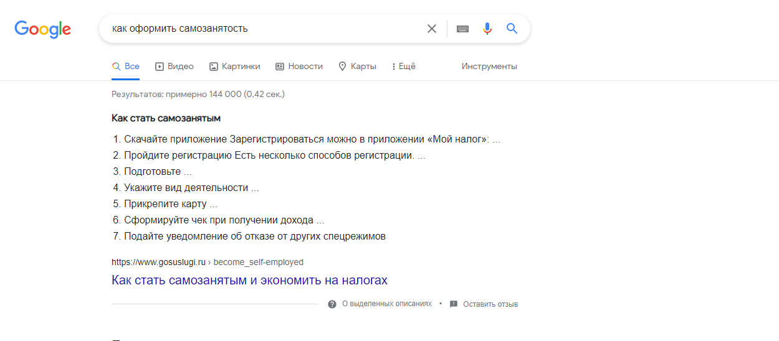
Task: Click the map pin icon for Карты
Action: click(x=342, y=67)
